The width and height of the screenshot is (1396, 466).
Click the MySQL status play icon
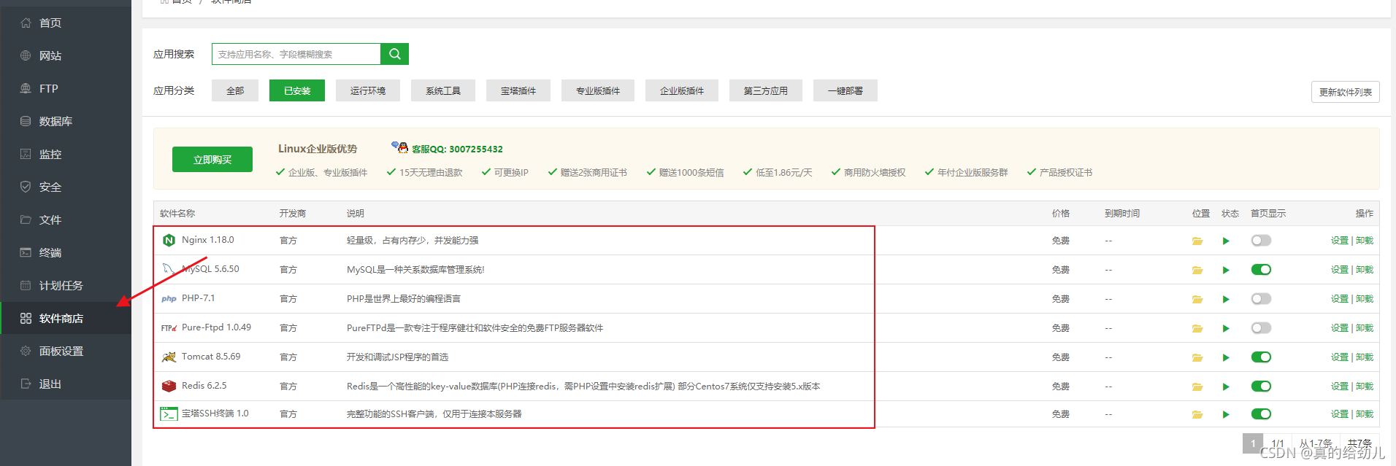pyautogui.click(x=1226, y=270)
